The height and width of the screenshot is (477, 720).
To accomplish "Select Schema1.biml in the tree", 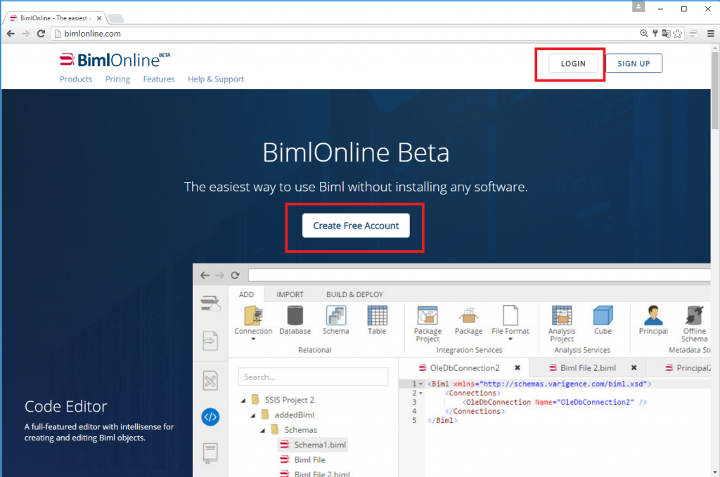I will (312, 445).
